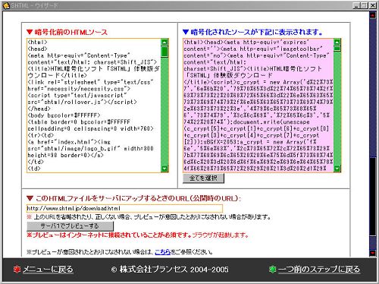Go back via メニューに戻る link

pyautogui.click(x=48, y=270)
